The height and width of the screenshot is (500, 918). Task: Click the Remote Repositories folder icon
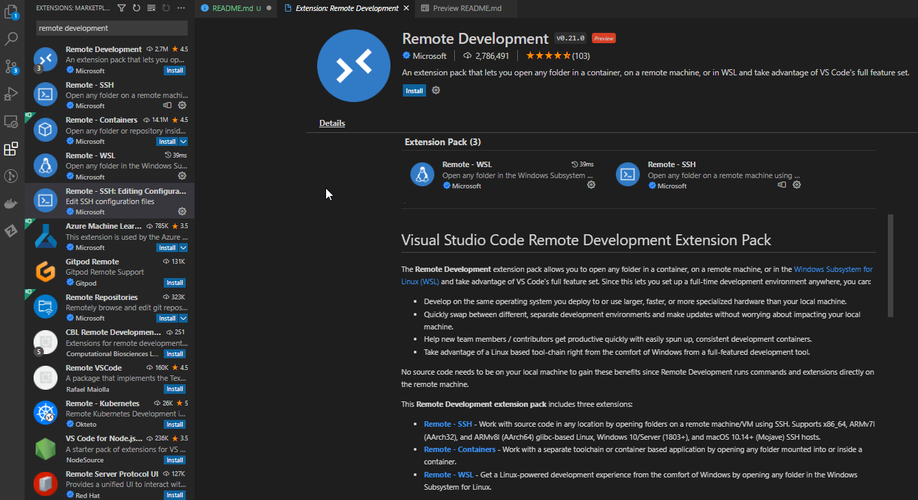pos(45,307)
